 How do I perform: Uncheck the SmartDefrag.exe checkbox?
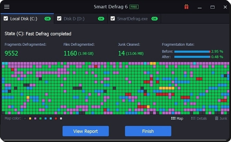[113, 19]
